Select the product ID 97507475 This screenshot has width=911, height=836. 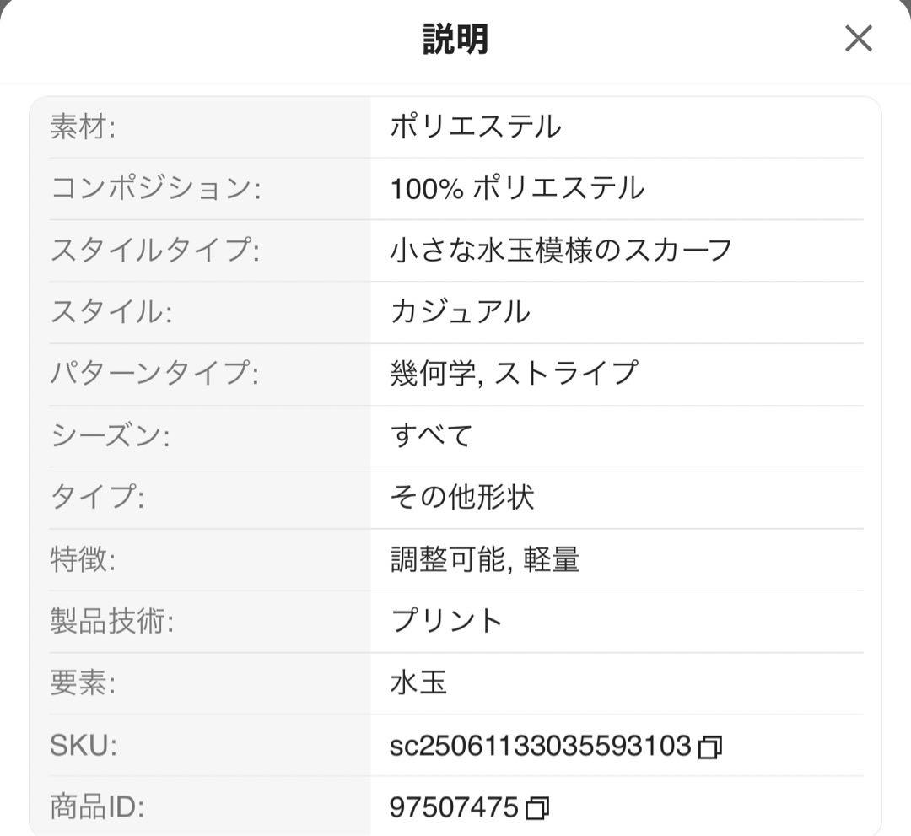tap(454, 807)
